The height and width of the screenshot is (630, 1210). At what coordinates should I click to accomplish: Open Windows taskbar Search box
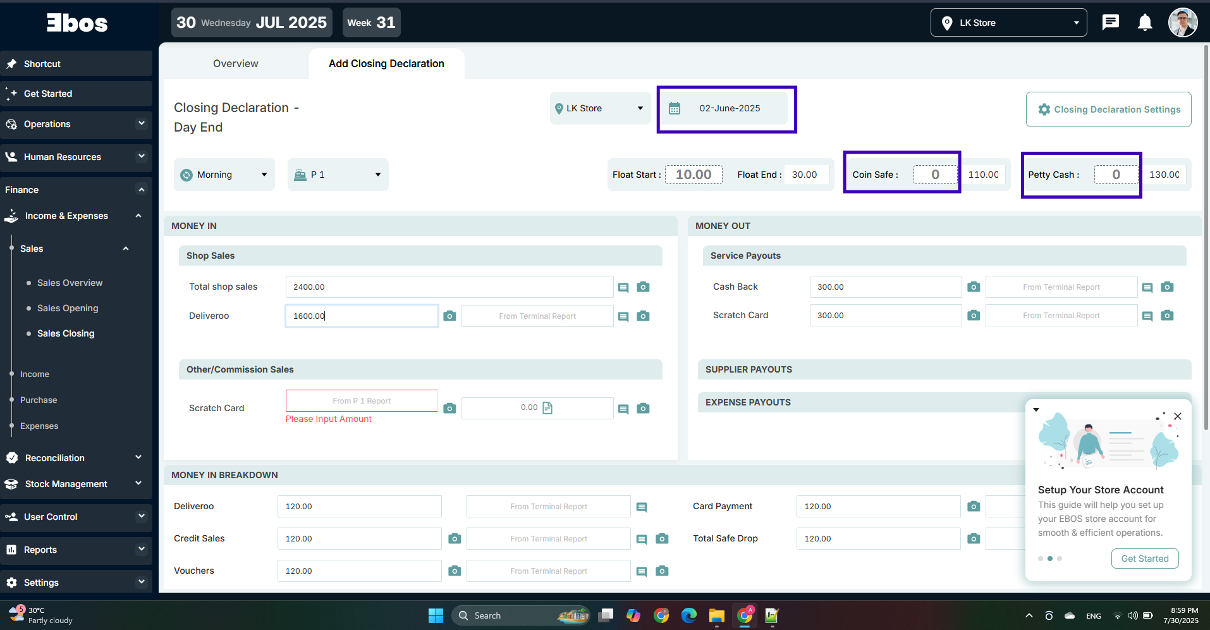point(521,615)
